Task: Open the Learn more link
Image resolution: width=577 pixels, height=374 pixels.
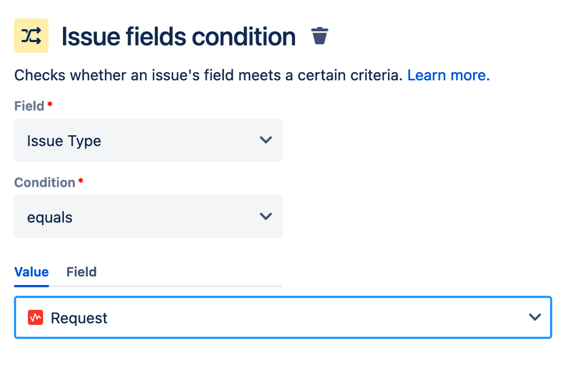Action: click(448, 75)
